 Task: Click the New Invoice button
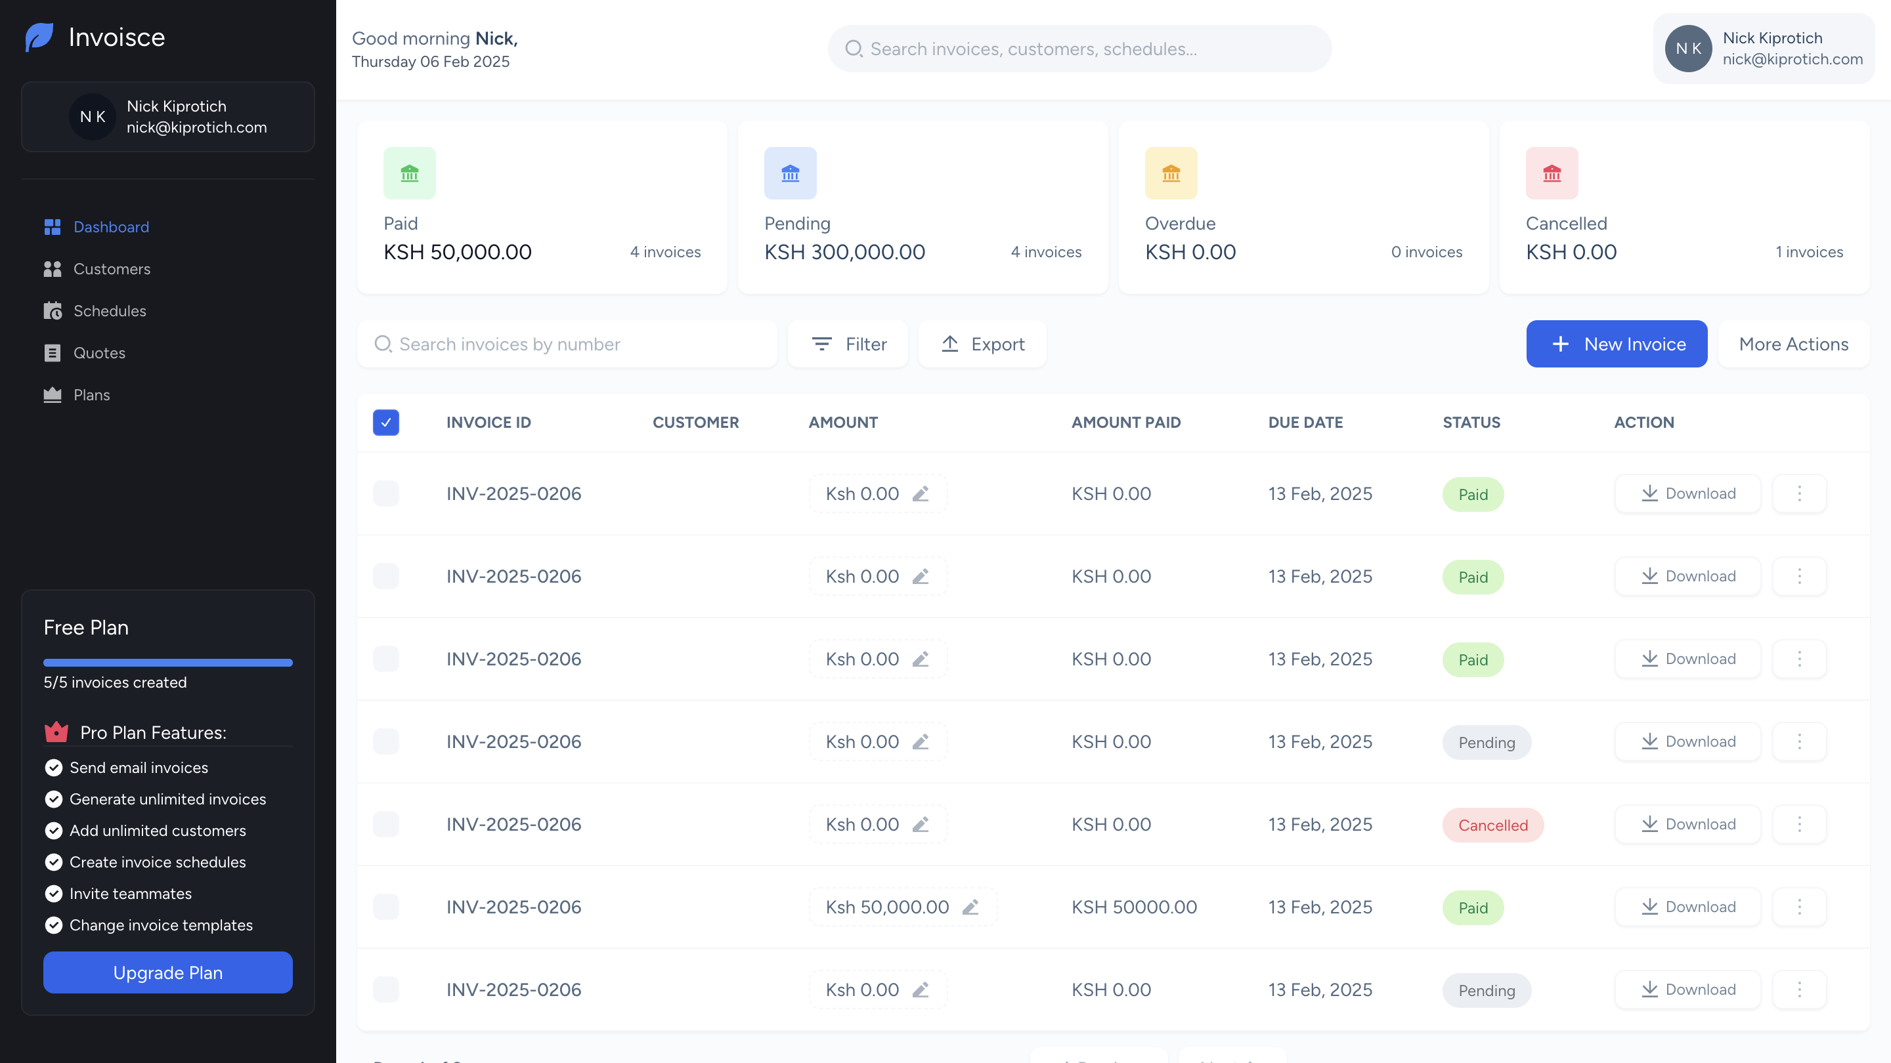pyautogui.click(x=1617, y=344)
